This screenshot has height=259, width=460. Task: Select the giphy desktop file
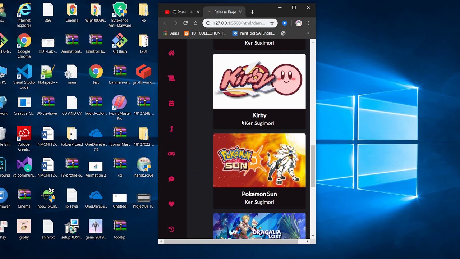coord(24,229)
